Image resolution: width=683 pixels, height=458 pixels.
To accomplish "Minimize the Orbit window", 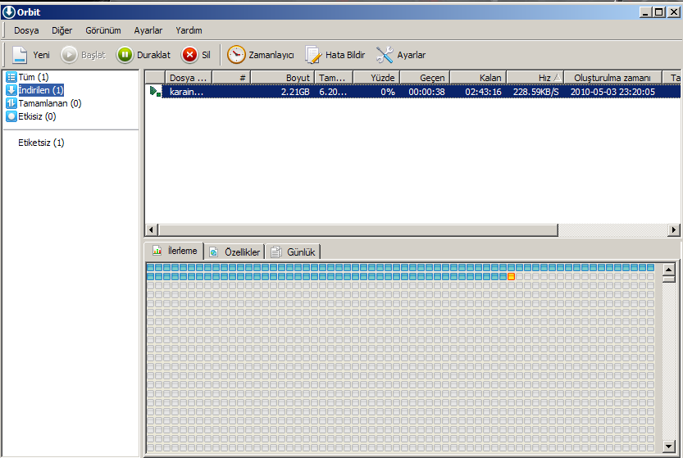I will pos(645,12).
